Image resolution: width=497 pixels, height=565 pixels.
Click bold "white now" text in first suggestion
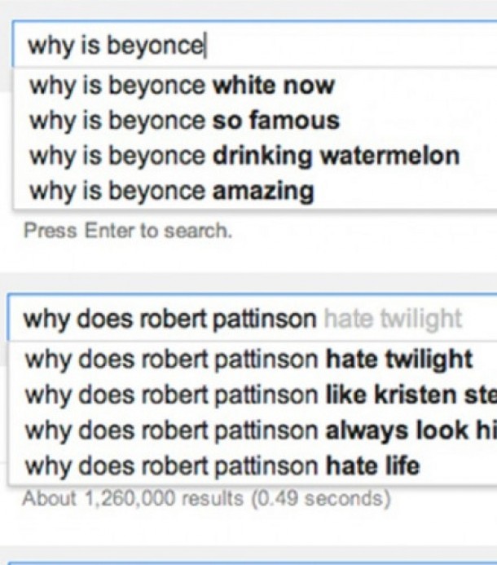273,86
